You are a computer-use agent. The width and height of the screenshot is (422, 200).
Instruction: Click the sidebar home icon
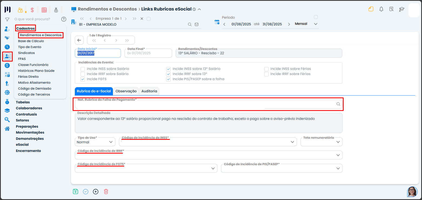click(7, 128)
